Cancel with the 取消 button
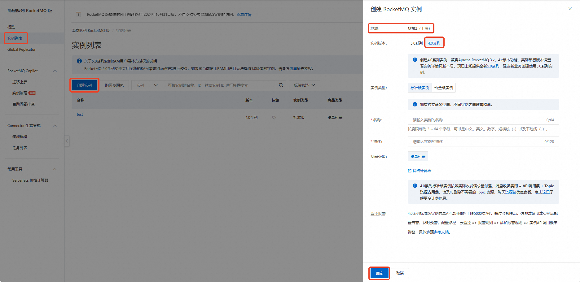This screenshot has height=282, width=580. pyautogui.click(x=400, y=273)
